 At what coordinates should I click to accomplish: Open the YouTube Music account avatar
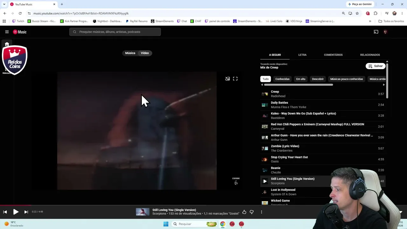click(385, 32)
